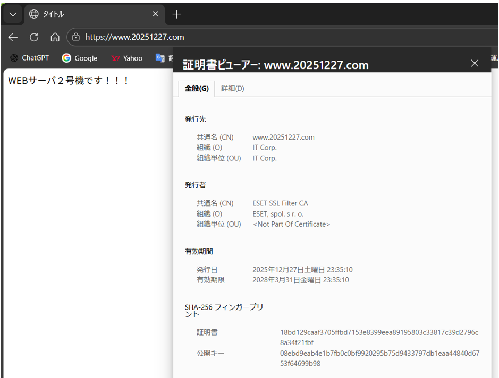Click the certificate SHA-256 fingerprint value
Image resolution: width=499 pixels, height=378 pixels.
tap(379, 338)
